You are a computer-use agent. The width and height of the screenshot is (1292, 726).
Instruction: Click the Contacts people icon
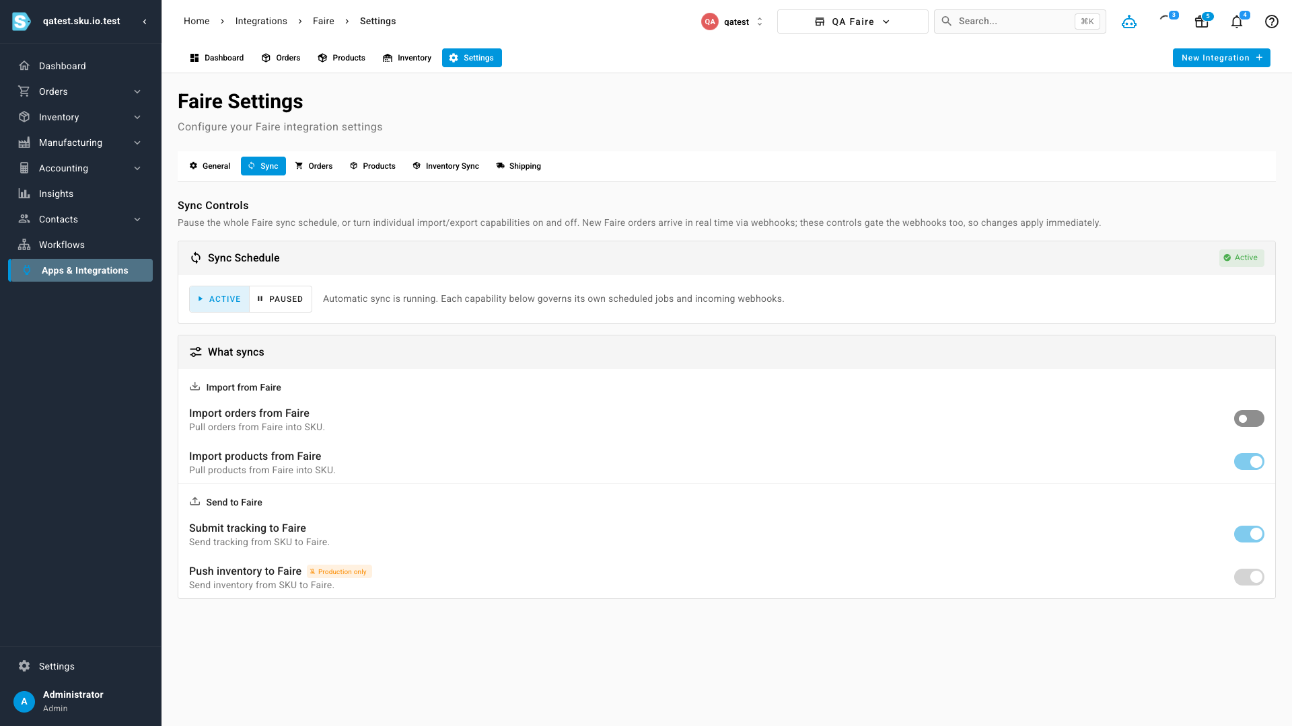[24, 219]
